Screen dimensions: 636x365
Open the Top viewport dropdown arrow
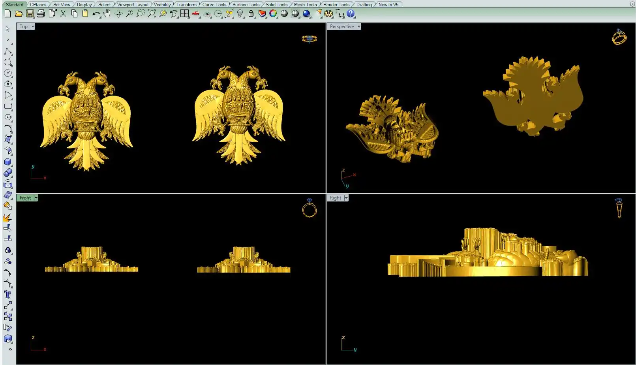tap(33, 26)
